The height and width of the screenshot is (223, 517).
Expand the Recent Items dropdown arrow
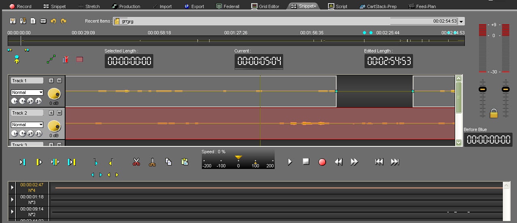[462, 21]
